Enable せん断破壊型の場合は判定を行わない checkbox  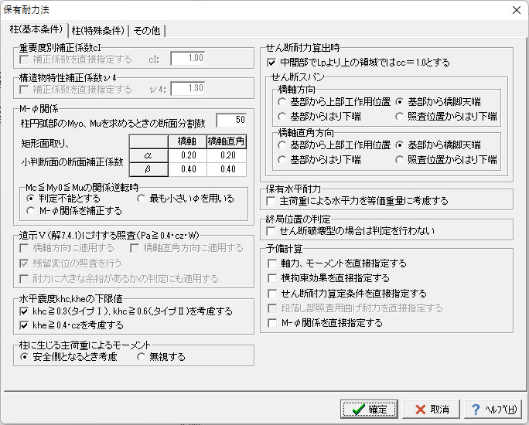pos(350,231)
